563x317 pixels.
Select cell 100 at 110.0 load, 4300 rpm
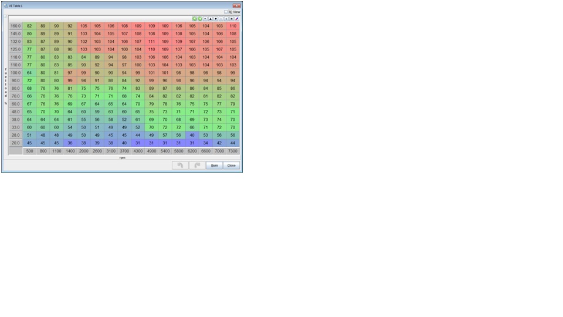[x=138, y=65]
